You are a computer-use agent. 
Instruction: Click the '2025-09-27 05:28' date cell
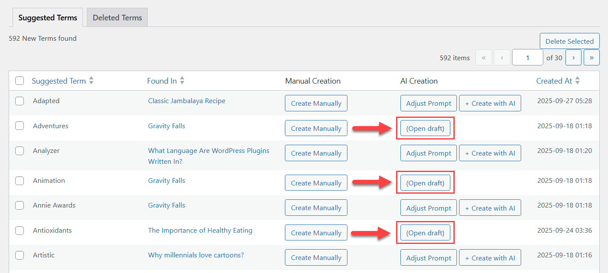pos(565,101)
